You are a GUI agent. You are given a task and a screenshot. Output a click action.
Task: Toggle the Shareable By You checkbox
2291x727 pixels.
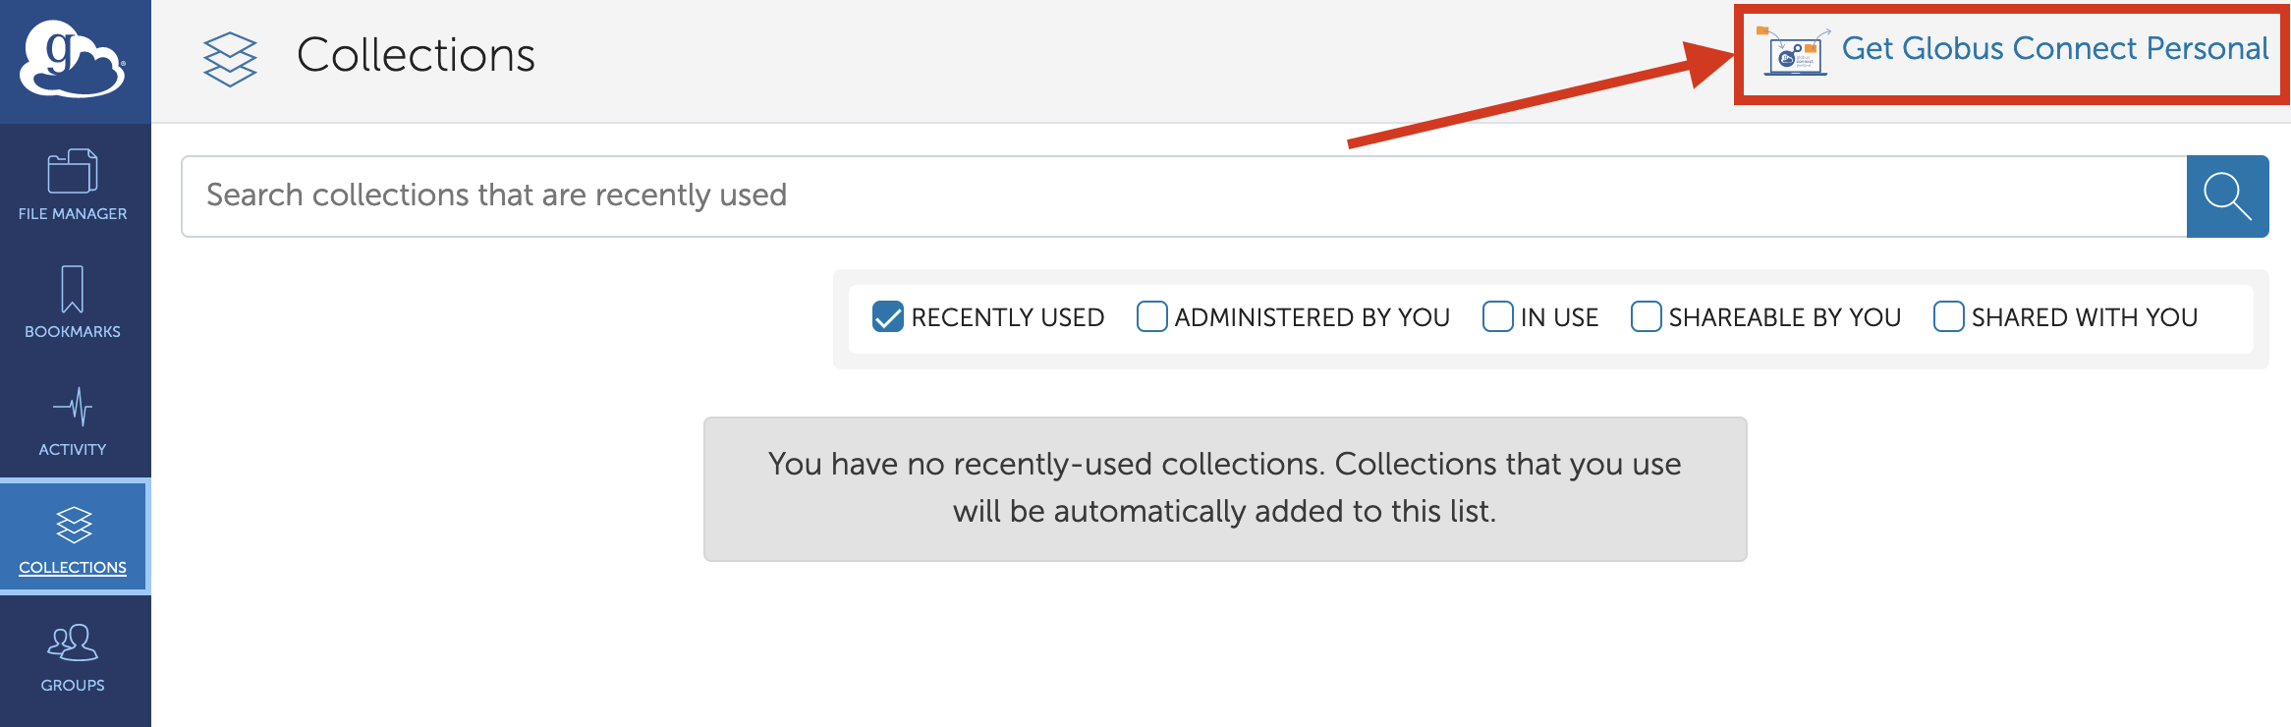coord(1646,316)
